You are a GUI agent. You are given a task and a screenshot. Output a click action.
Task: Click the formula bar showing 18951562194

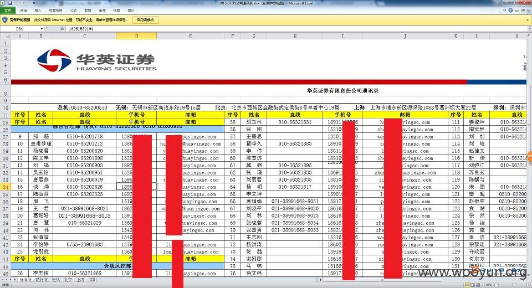click(x=295, y=29)
